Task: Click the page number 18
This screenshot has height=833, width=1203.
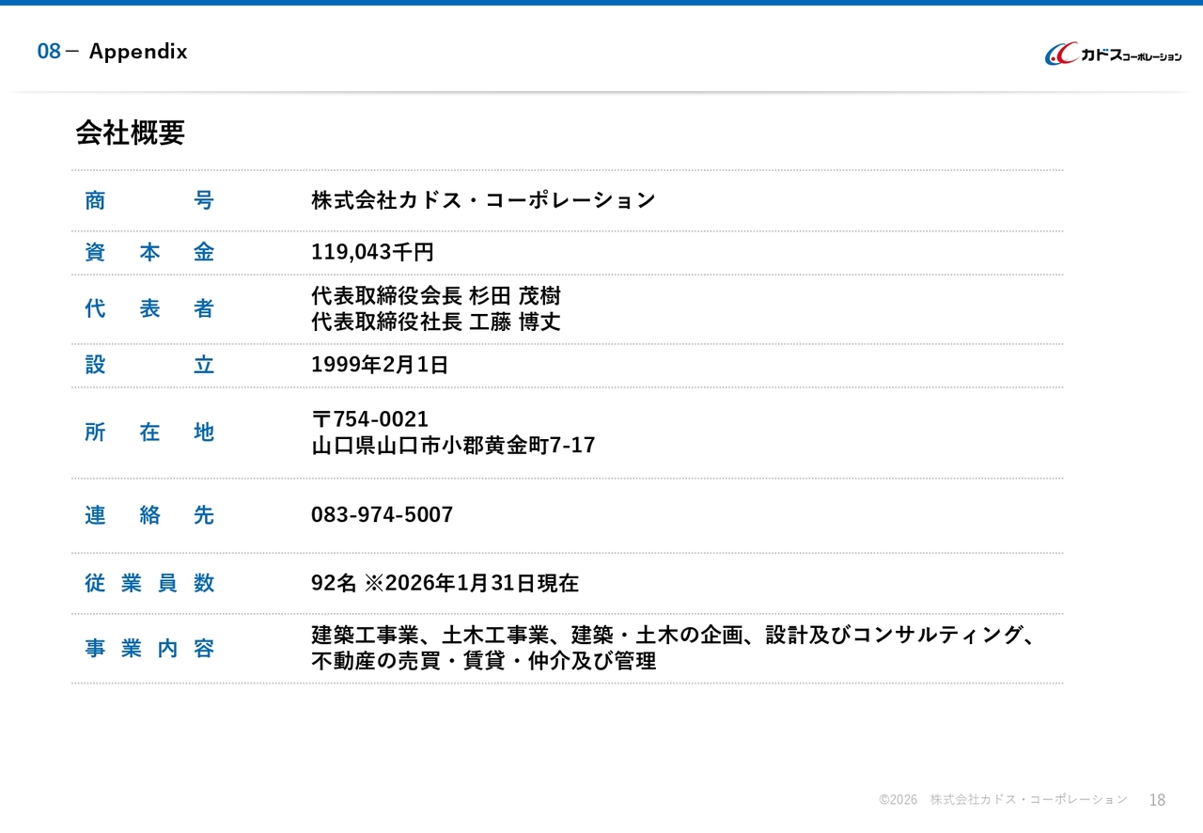Action: tap(1157, 800)
